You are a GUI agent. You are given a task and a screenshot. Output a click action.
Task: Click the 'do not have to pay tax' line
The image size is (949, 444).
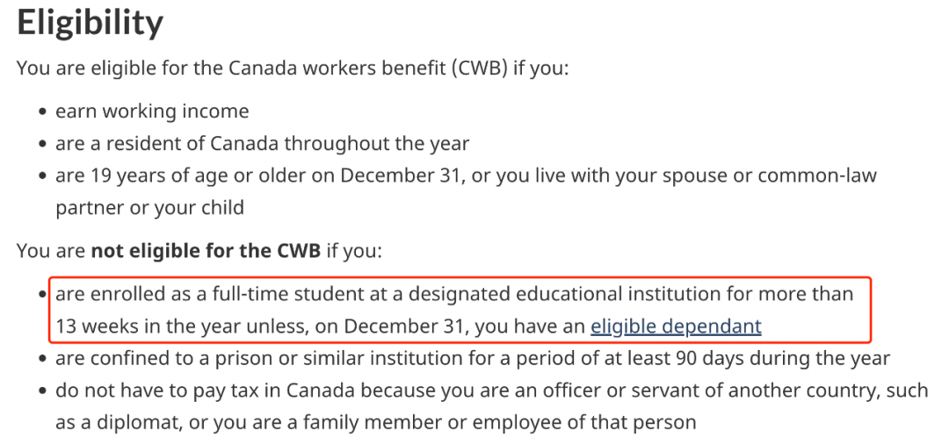pos(491,390)
